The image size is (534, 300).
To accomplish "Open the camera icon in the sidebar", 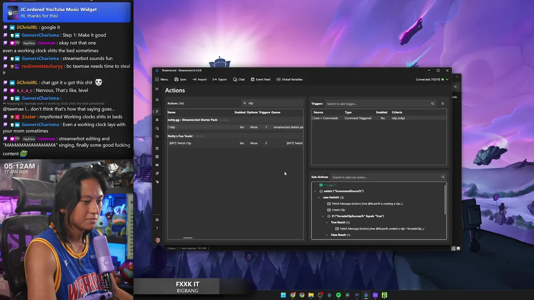I will tap(157, 136).
